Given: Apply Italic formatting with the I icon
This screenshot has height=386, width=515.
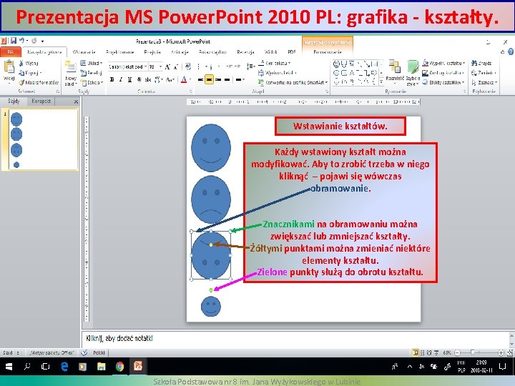Looking at the screenshot, I should click(x=121, y=79).
